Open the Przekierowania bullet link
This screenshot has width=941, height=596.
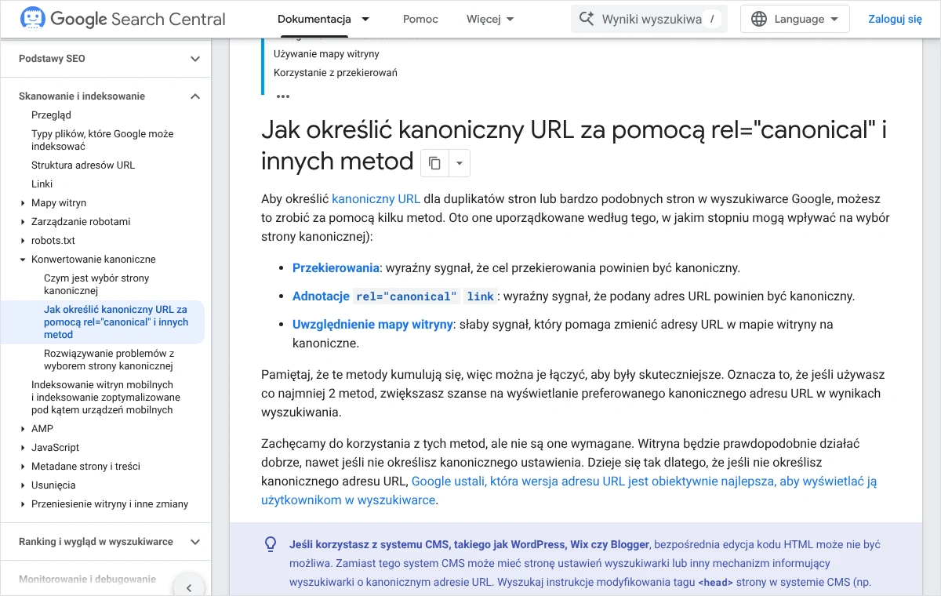(336, 268)
